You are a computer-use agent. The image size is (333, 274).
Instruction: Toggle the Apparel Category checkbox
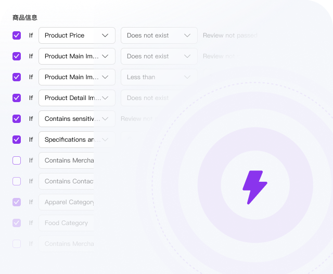pos(17,202)
